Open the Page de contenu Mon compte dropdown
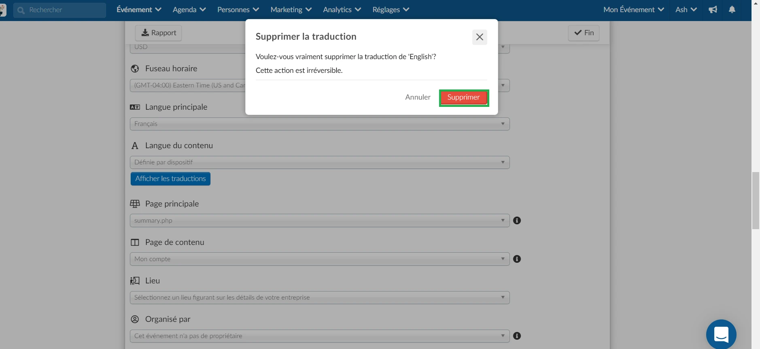This screenshot has width=760, height=349. coord(320,259)
